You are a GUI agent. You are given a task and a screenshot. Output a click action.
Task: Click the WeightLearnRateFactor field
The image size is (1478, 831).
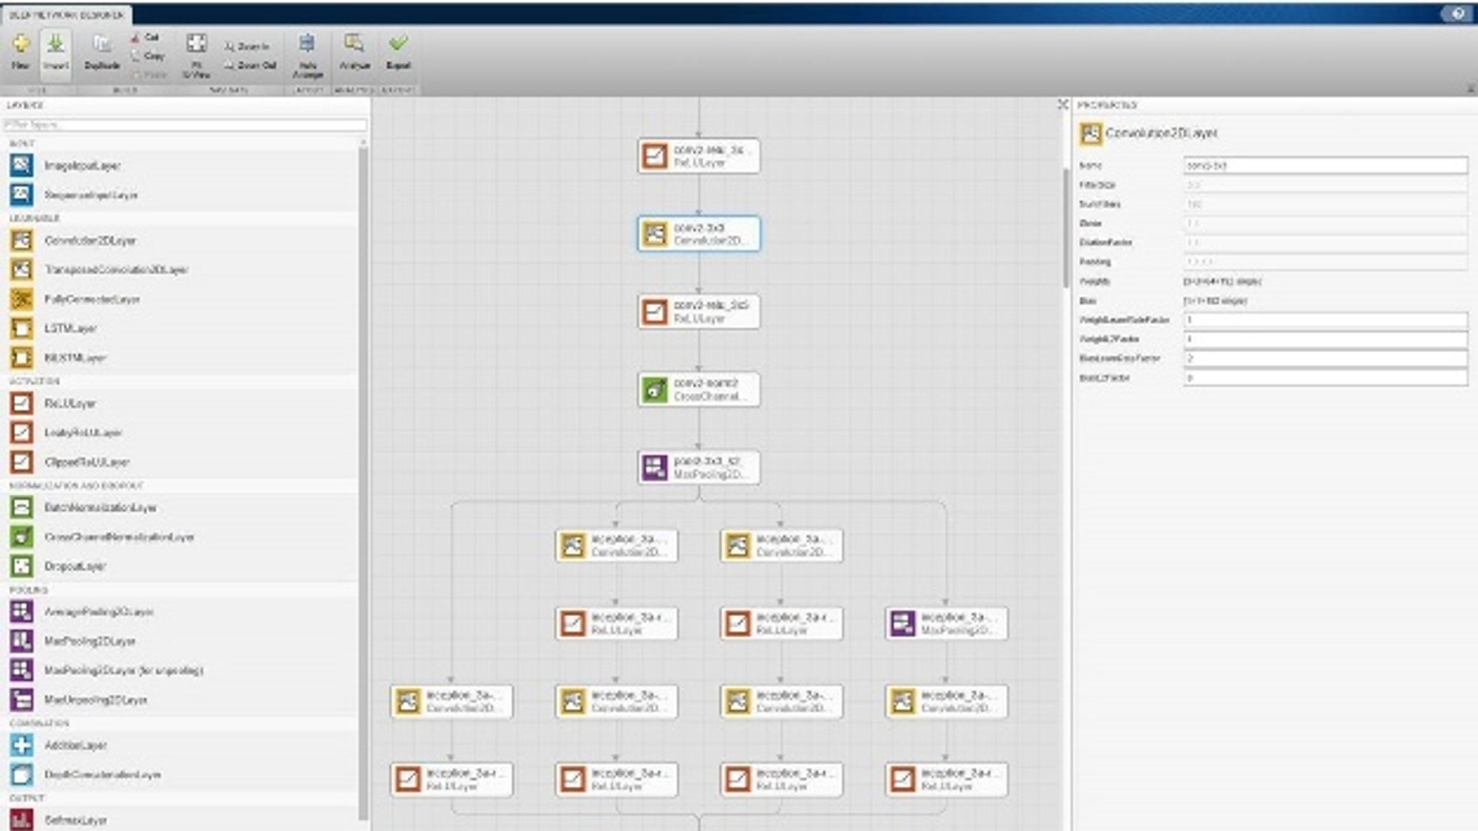pyautogui.click(x=1326, y=320)
